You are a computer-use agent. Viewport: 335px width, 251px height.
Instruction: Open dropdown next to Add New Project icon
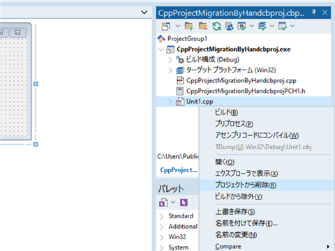pyautogui.click(x=177, y=26)
